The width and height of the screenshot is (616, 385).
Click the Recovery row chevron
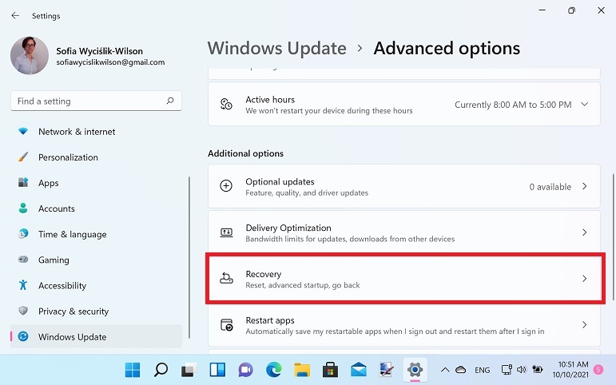pyautogui.click(x=585, y=279)
